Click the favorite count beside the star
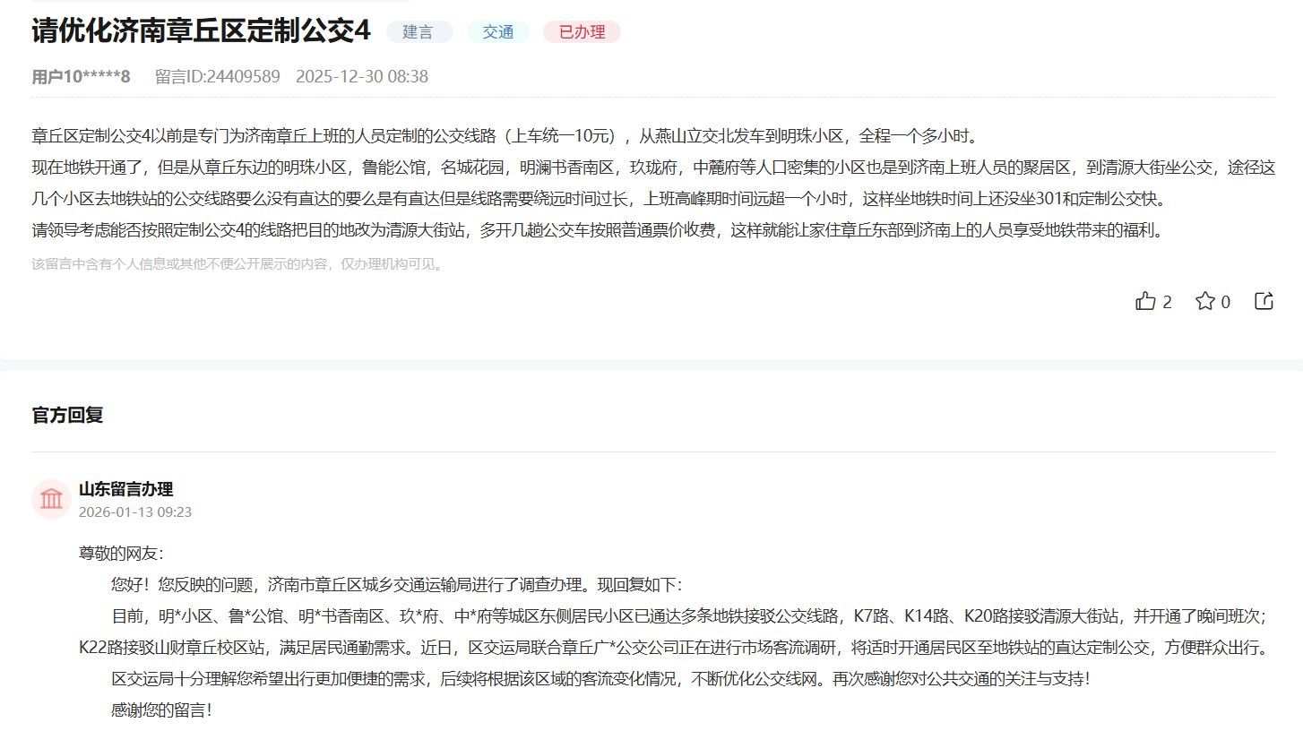1303x731 pixels. (x=1224, y=302)
